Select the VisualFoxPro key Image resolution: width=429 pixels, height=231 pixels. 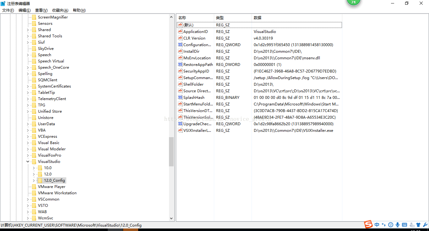point(49,155)
